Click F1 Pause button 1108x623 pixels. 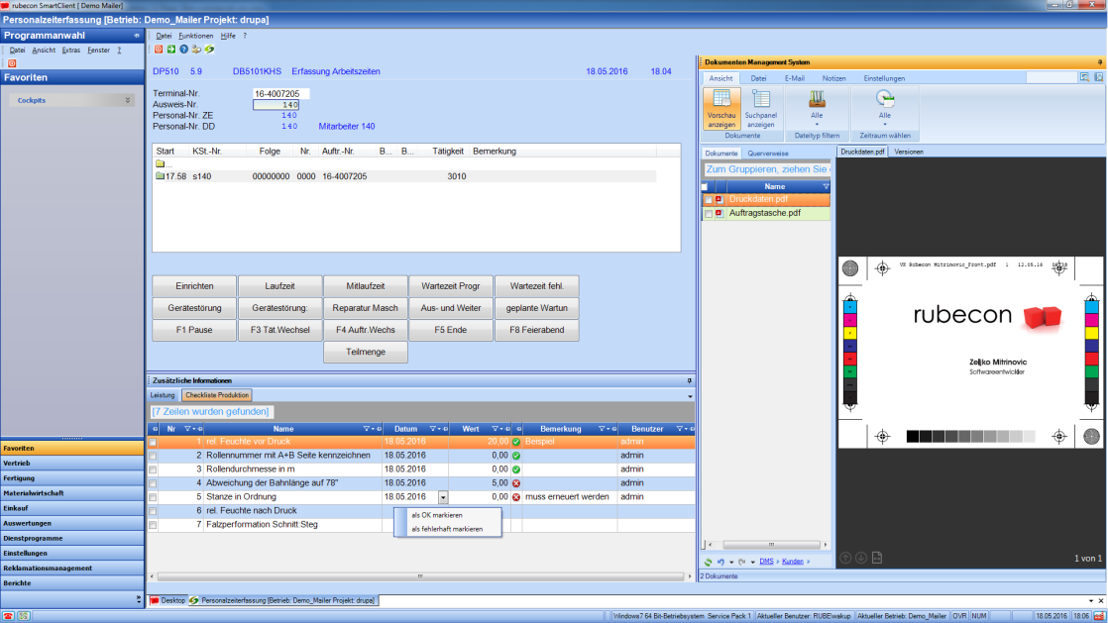click(x=194, y=330)
